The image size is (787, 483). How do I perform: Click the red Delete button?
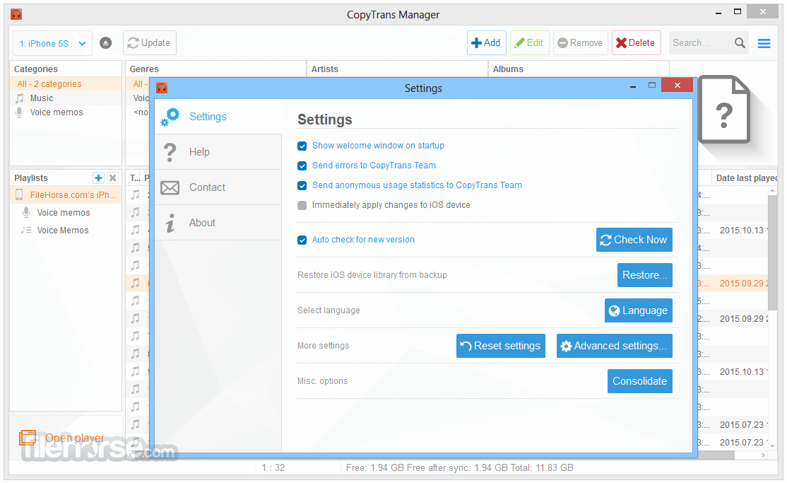[x=636, y=43]
